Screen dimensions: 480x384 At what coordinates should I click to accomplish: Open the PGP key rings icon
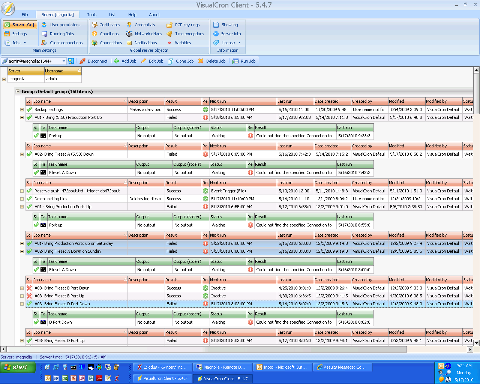click(x=169, y=25)
